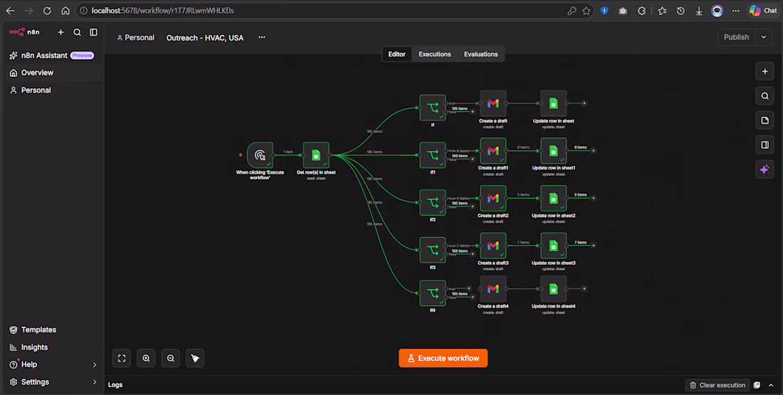Open browser Chat copilot button
Viewport: 783px width, 395px height.
[762, 11]
